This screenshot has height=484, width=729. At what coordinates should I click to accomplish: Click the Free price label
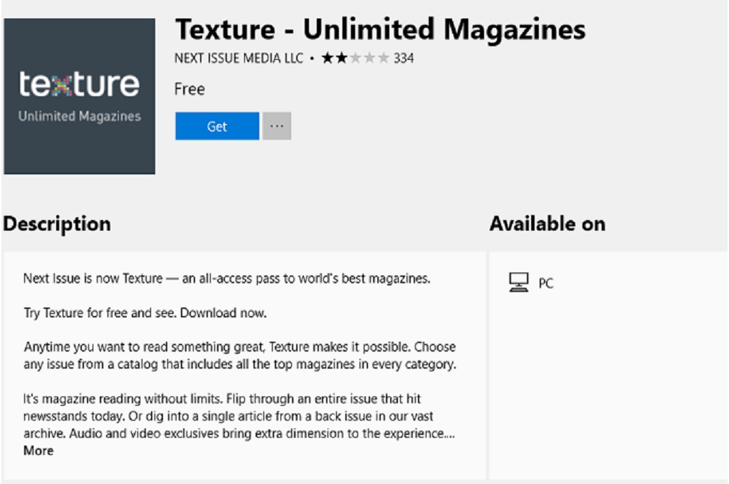pyautogui.click(x=189, y=89)
